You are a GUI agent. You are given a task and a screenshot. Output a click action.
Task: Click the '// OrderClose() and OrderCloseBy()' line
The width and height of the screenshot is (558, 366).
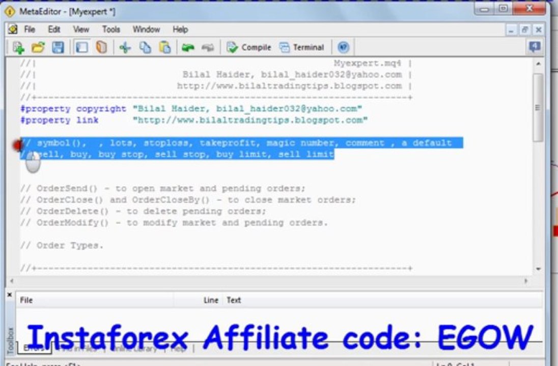(188, 200)
